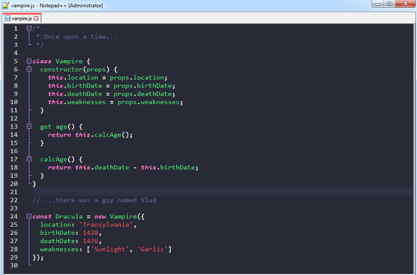This screenshot has height=275, width=417.
Task: Click 'Dracula' on line 24
Action: [x=69, y=216]
